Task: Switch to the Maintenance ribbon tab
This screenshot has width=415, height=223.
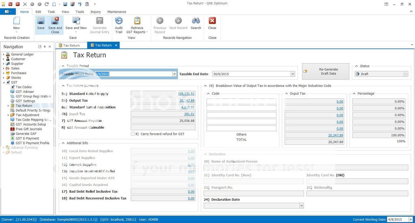Action: (117, 12)
